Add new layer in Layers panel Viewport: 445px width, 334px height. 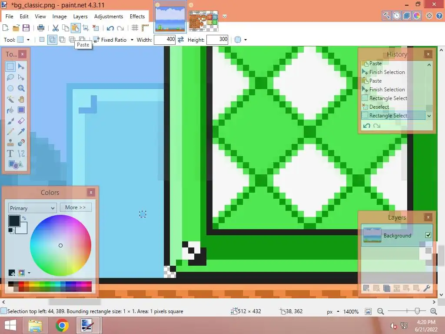click(x=366, y=288)
